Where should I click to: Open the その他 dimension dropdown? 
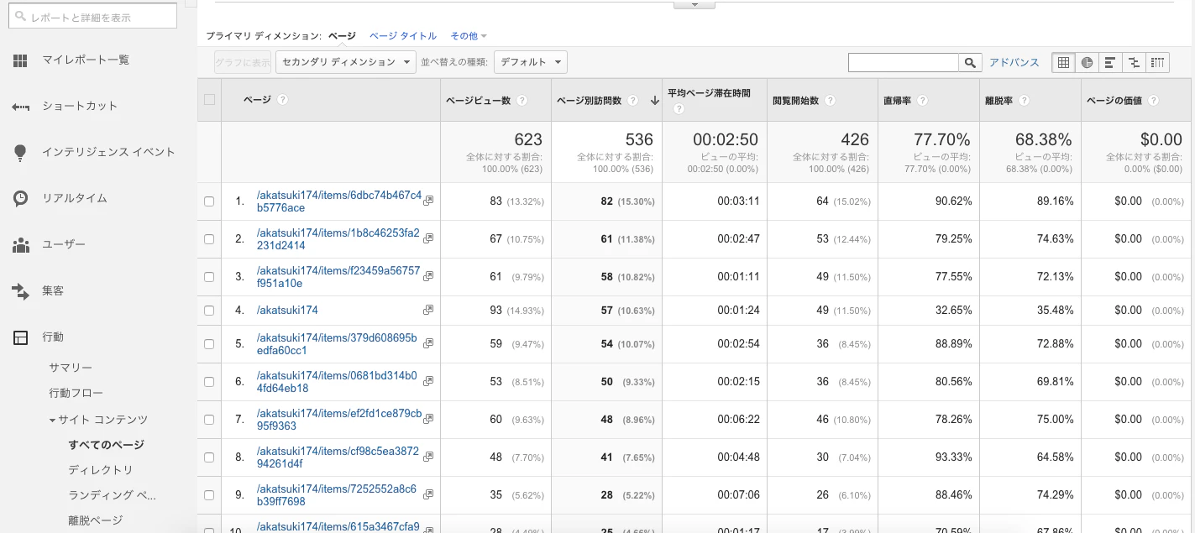(469, 36)
